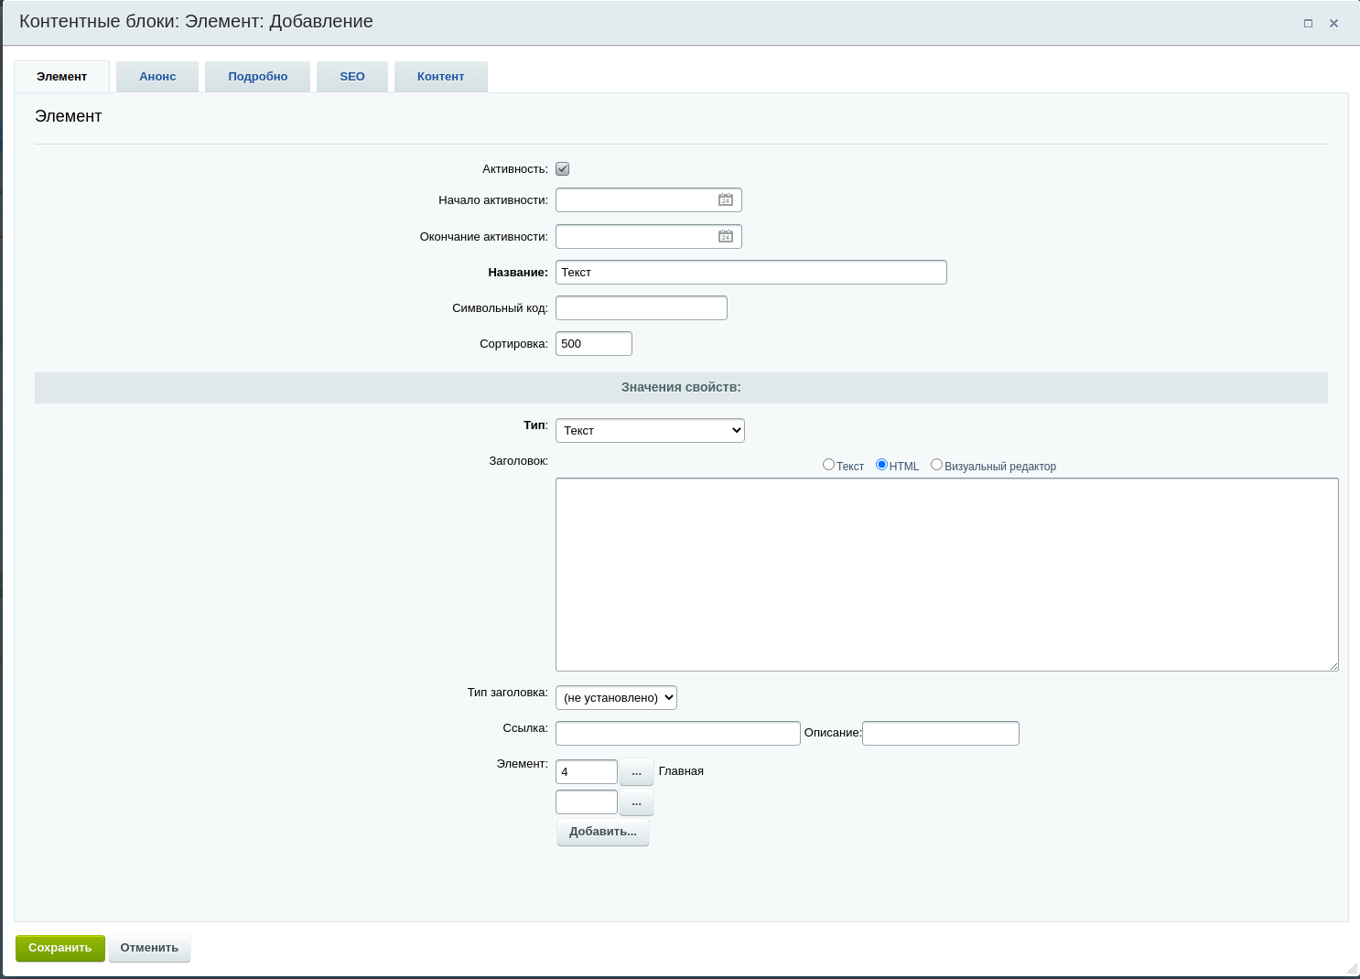Image resolution: width=1360 pixels, height=979 pixels.
Task: Switch to the Анонс tab
Action: click(x=157, y=77)
